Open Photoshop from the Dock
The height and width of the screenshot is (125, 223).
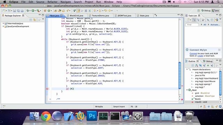pos(92,116)
